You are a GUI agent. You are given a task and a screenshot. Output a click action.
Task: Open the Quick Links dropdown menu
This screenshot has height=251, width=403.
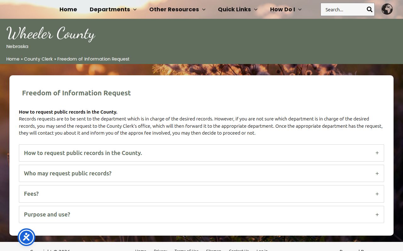[238, 9]
